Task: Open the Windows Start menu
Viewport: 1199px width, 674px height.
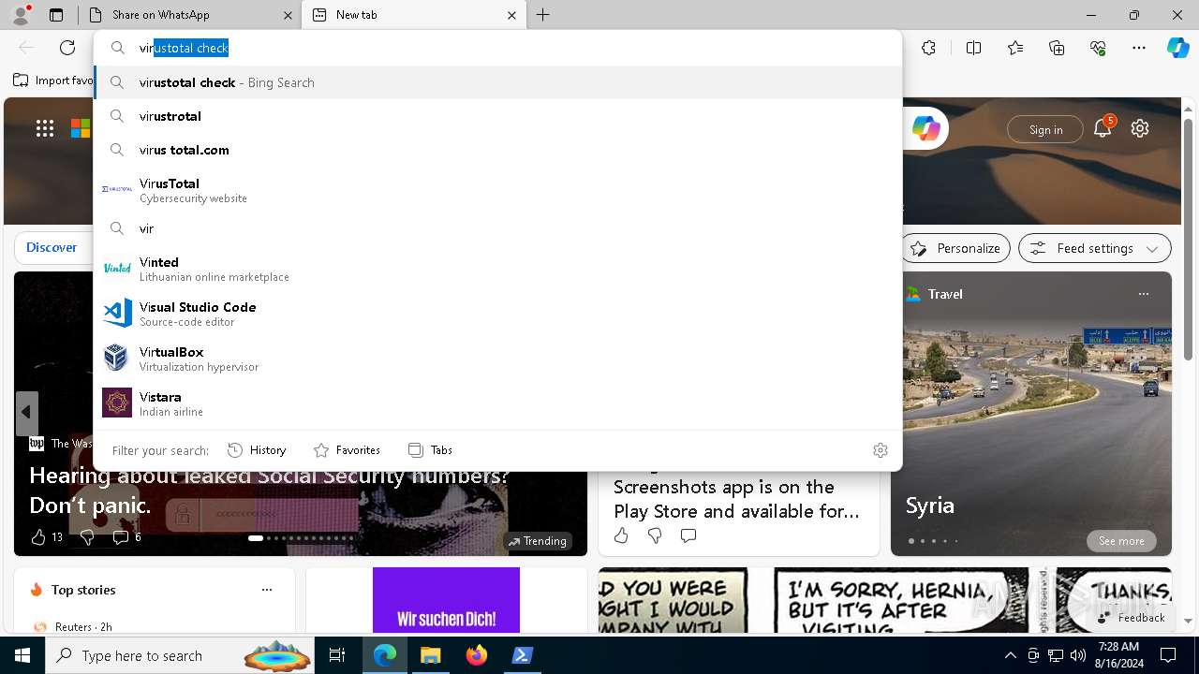Action: point(22,655)
